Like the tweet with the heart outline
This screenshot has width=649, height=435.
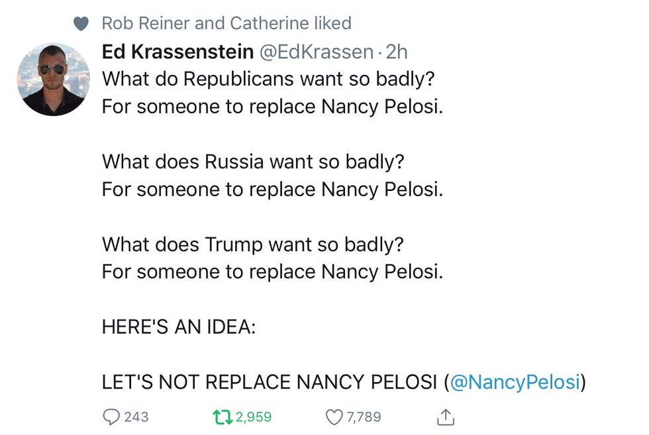334,416
